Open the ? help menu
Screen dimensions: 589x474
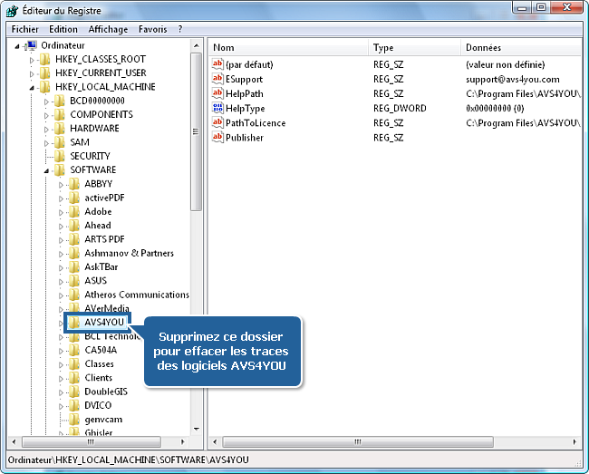[180, 29]
